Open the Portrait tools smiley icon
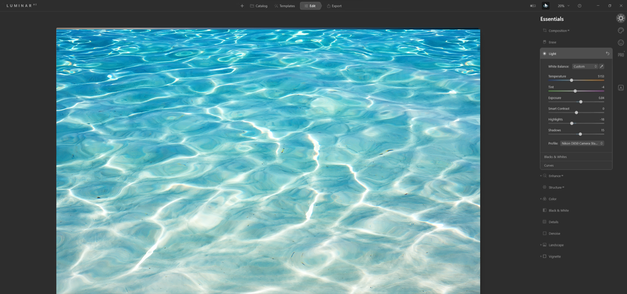The image size is (627, 294). [621, 42]
